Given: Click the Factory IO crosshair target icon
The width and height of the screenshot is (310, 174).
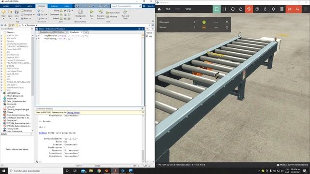Looking at the screenshot, I should [273, 9].
